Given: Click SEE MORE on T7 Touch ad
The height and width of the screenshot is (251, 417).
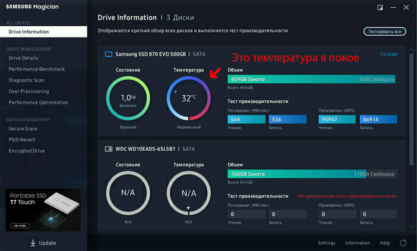Looking at the screenshot, I should coord(20,225).
